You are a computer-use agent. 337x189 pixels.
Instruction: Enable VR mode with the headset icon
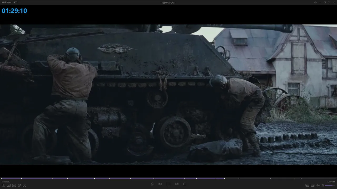coord(14,185)
